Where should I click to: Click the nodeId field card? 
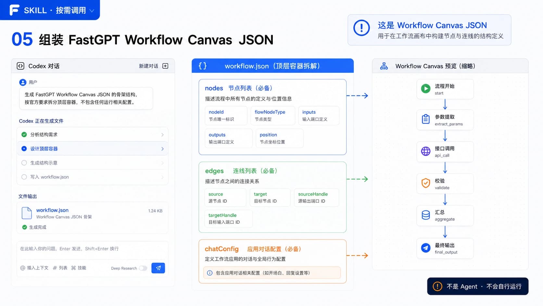[x=226, y=115]
